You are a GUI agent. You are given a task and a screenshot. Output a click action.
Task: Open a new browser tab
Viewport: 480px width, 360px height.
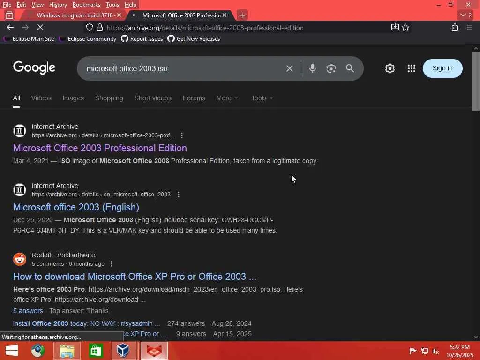pyautogui.click(x=242, y=15)
